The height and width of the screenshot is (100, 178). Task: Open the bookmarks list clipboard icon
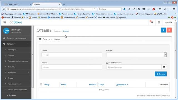coord(139,9)
